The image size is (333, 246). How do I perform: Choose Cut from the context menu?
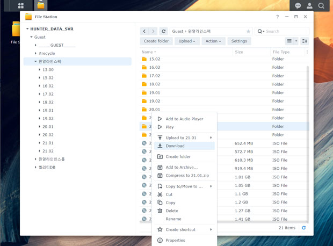(184, 194)
